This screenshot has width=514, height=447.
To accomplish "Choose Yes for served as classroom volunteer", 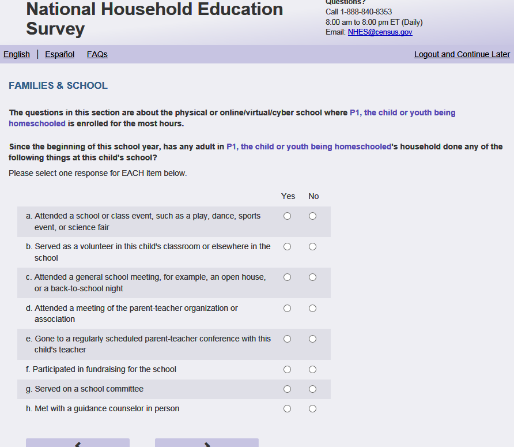I will [x=288, y=247].
